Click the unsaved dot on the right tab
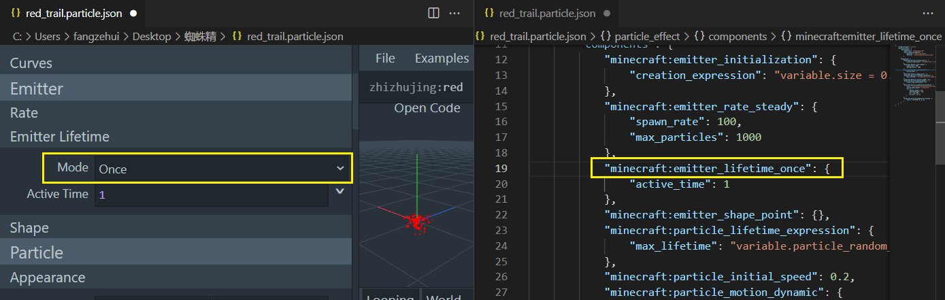945x300 pixels. (607, 13)
